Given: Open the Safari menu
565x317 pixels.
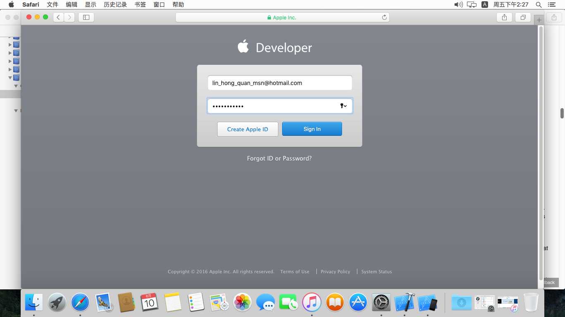Looking at the screenshot, I should pos(31,5).
